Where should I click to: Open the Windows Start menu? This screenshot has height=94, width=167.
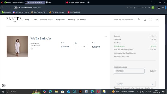click(x=3, y=92)
